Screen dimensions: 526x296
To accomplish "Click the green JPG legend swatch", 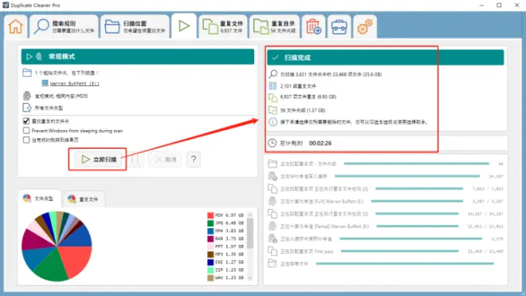I will (x=210, y=223).
